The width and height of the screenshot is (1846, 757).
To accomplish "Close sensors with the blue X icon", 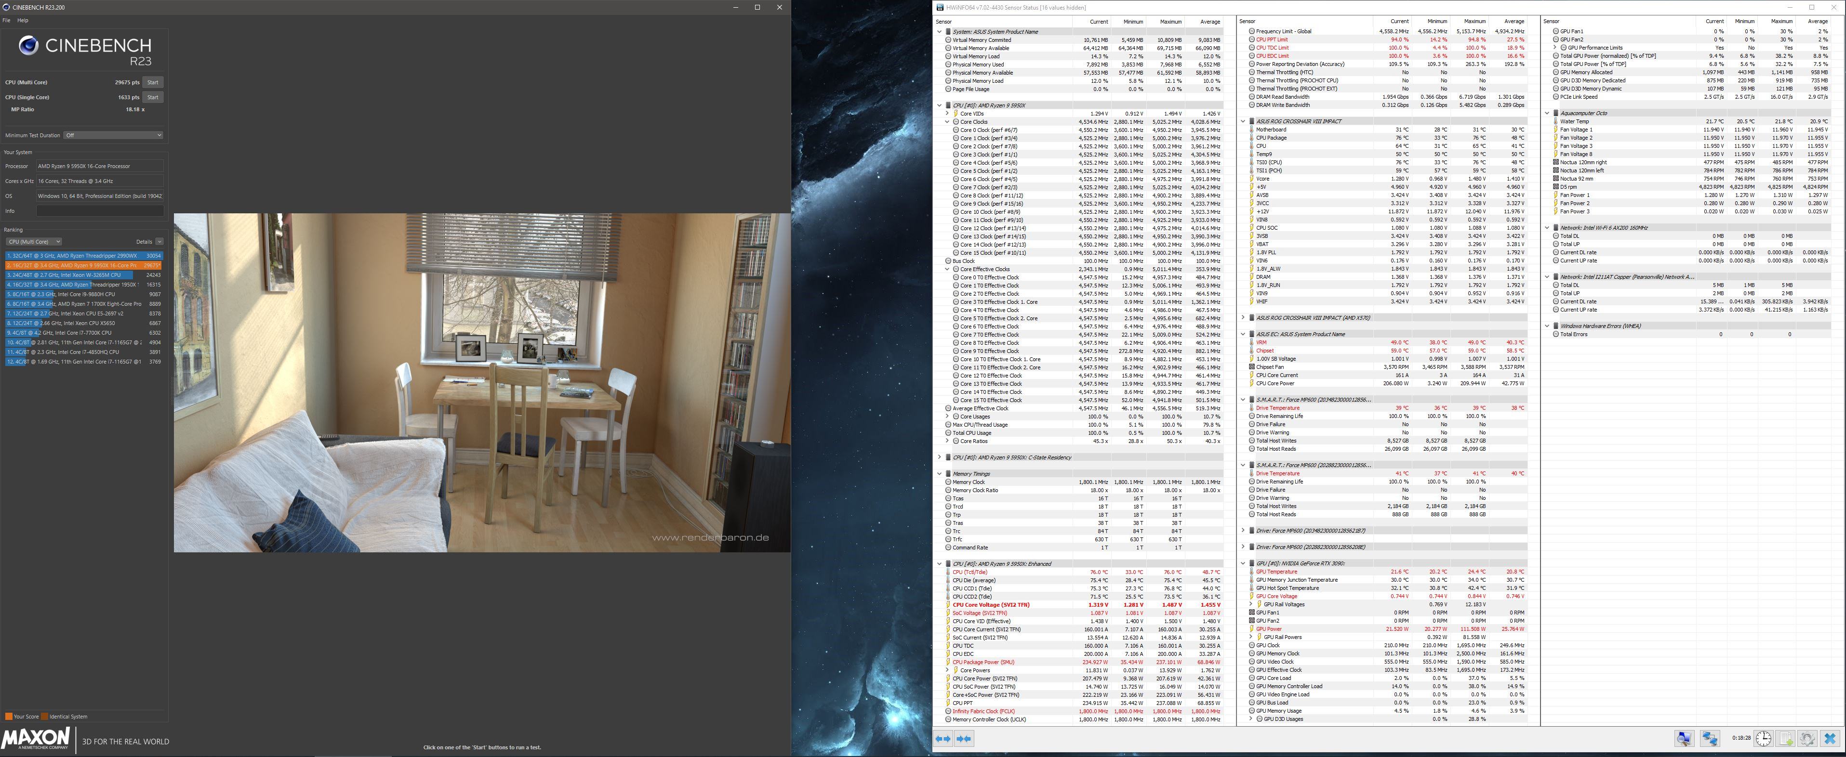I will [x=1830, y=738].
